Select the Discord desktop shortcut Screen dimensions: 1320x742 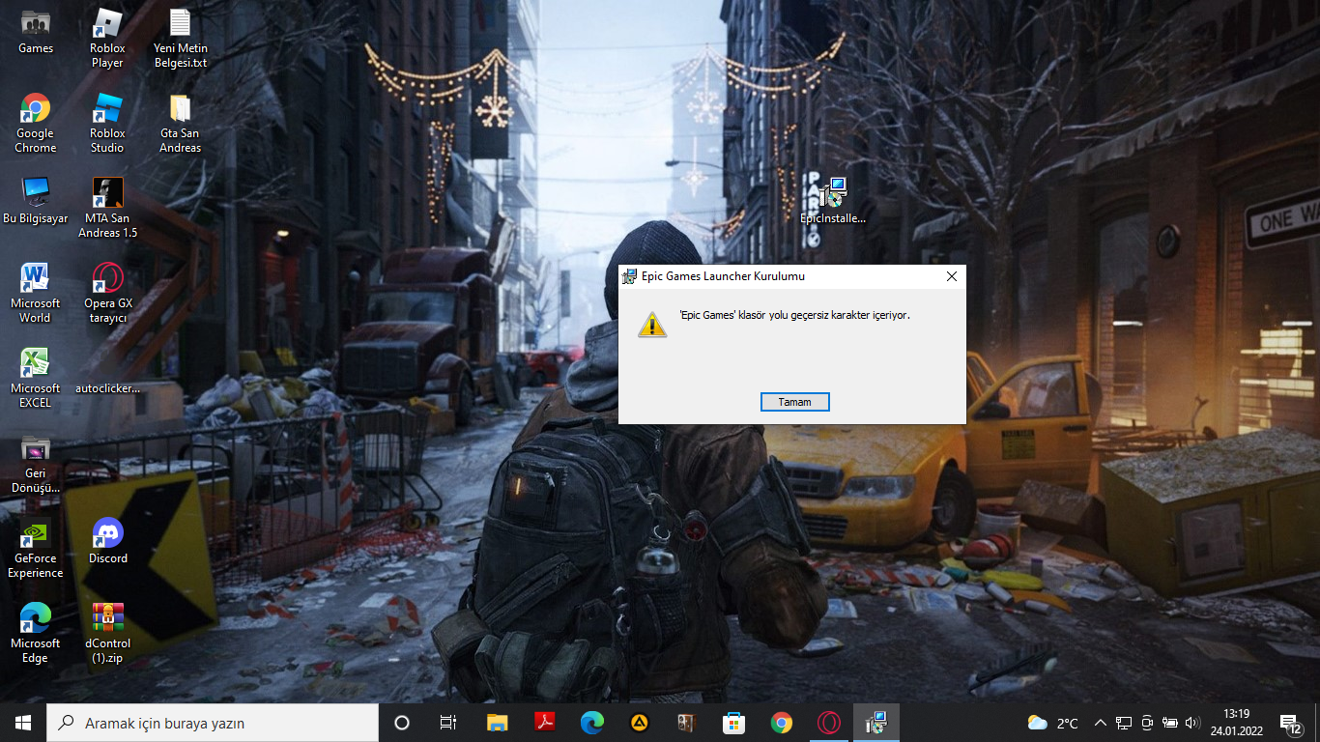point(107,541)
